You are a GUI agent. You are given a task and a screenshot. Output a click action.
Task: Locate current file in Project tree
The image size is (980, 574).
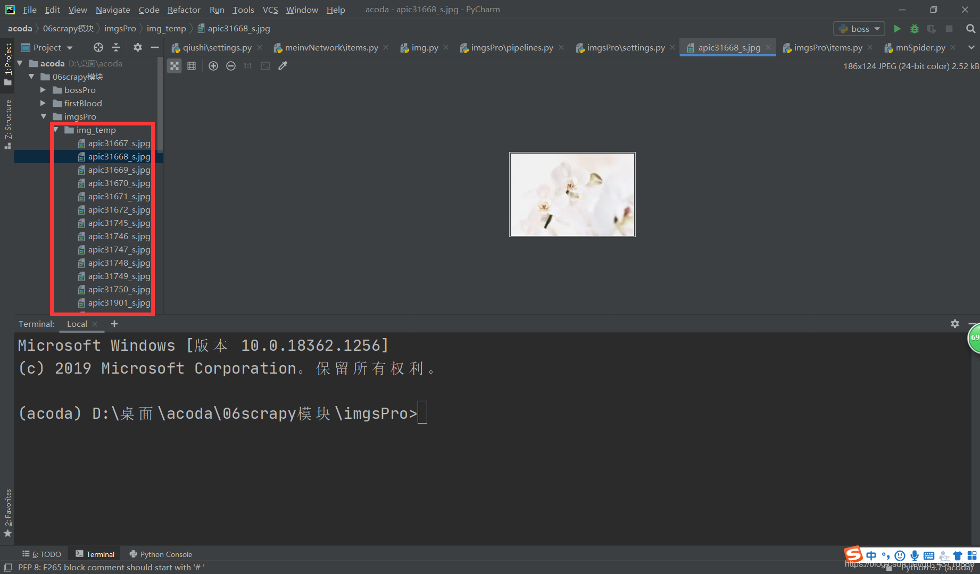98,47
